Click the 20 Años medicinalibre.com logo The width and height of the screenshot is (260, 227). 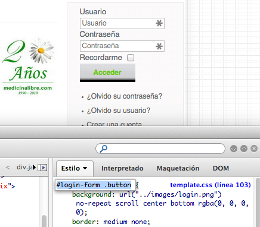pos(28,67)
